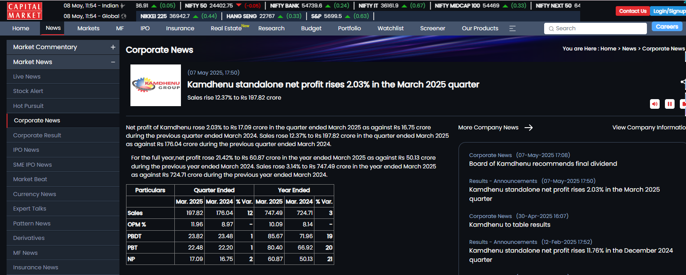Screen dimensions: 686x275
Task: Open the MF menu item
Action: click(x=120, y=29)
